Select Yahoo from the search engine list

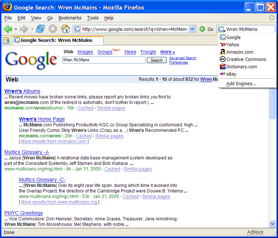click(247, 44)
